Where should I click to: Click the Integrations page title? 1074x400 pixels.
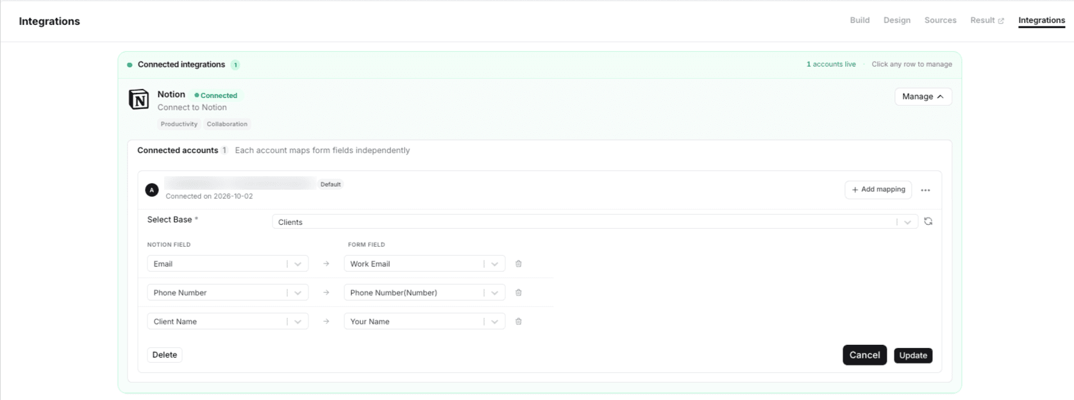tap(49, 21)
